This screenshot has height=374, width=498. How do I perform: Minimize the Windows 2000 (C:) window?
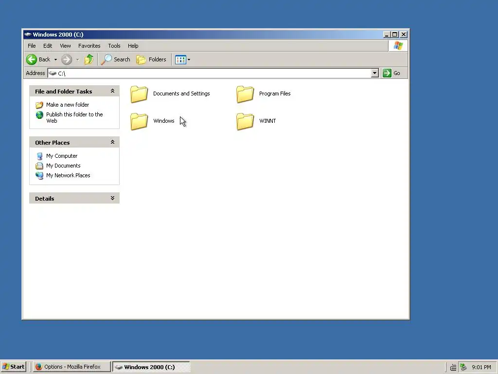point(387,35)
